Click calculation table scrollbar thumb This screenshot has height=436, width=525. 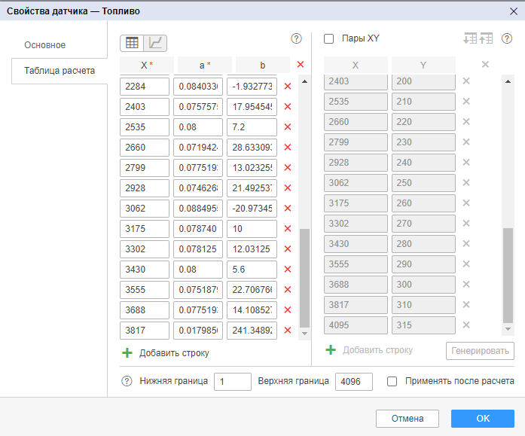point(304,278)
